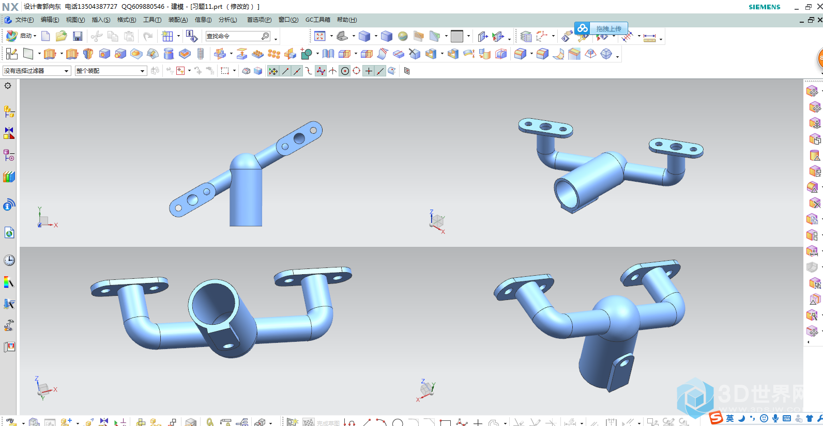Click the Undo arrow icon
This screenshot has width=823, height=426.
coord(148,36)
